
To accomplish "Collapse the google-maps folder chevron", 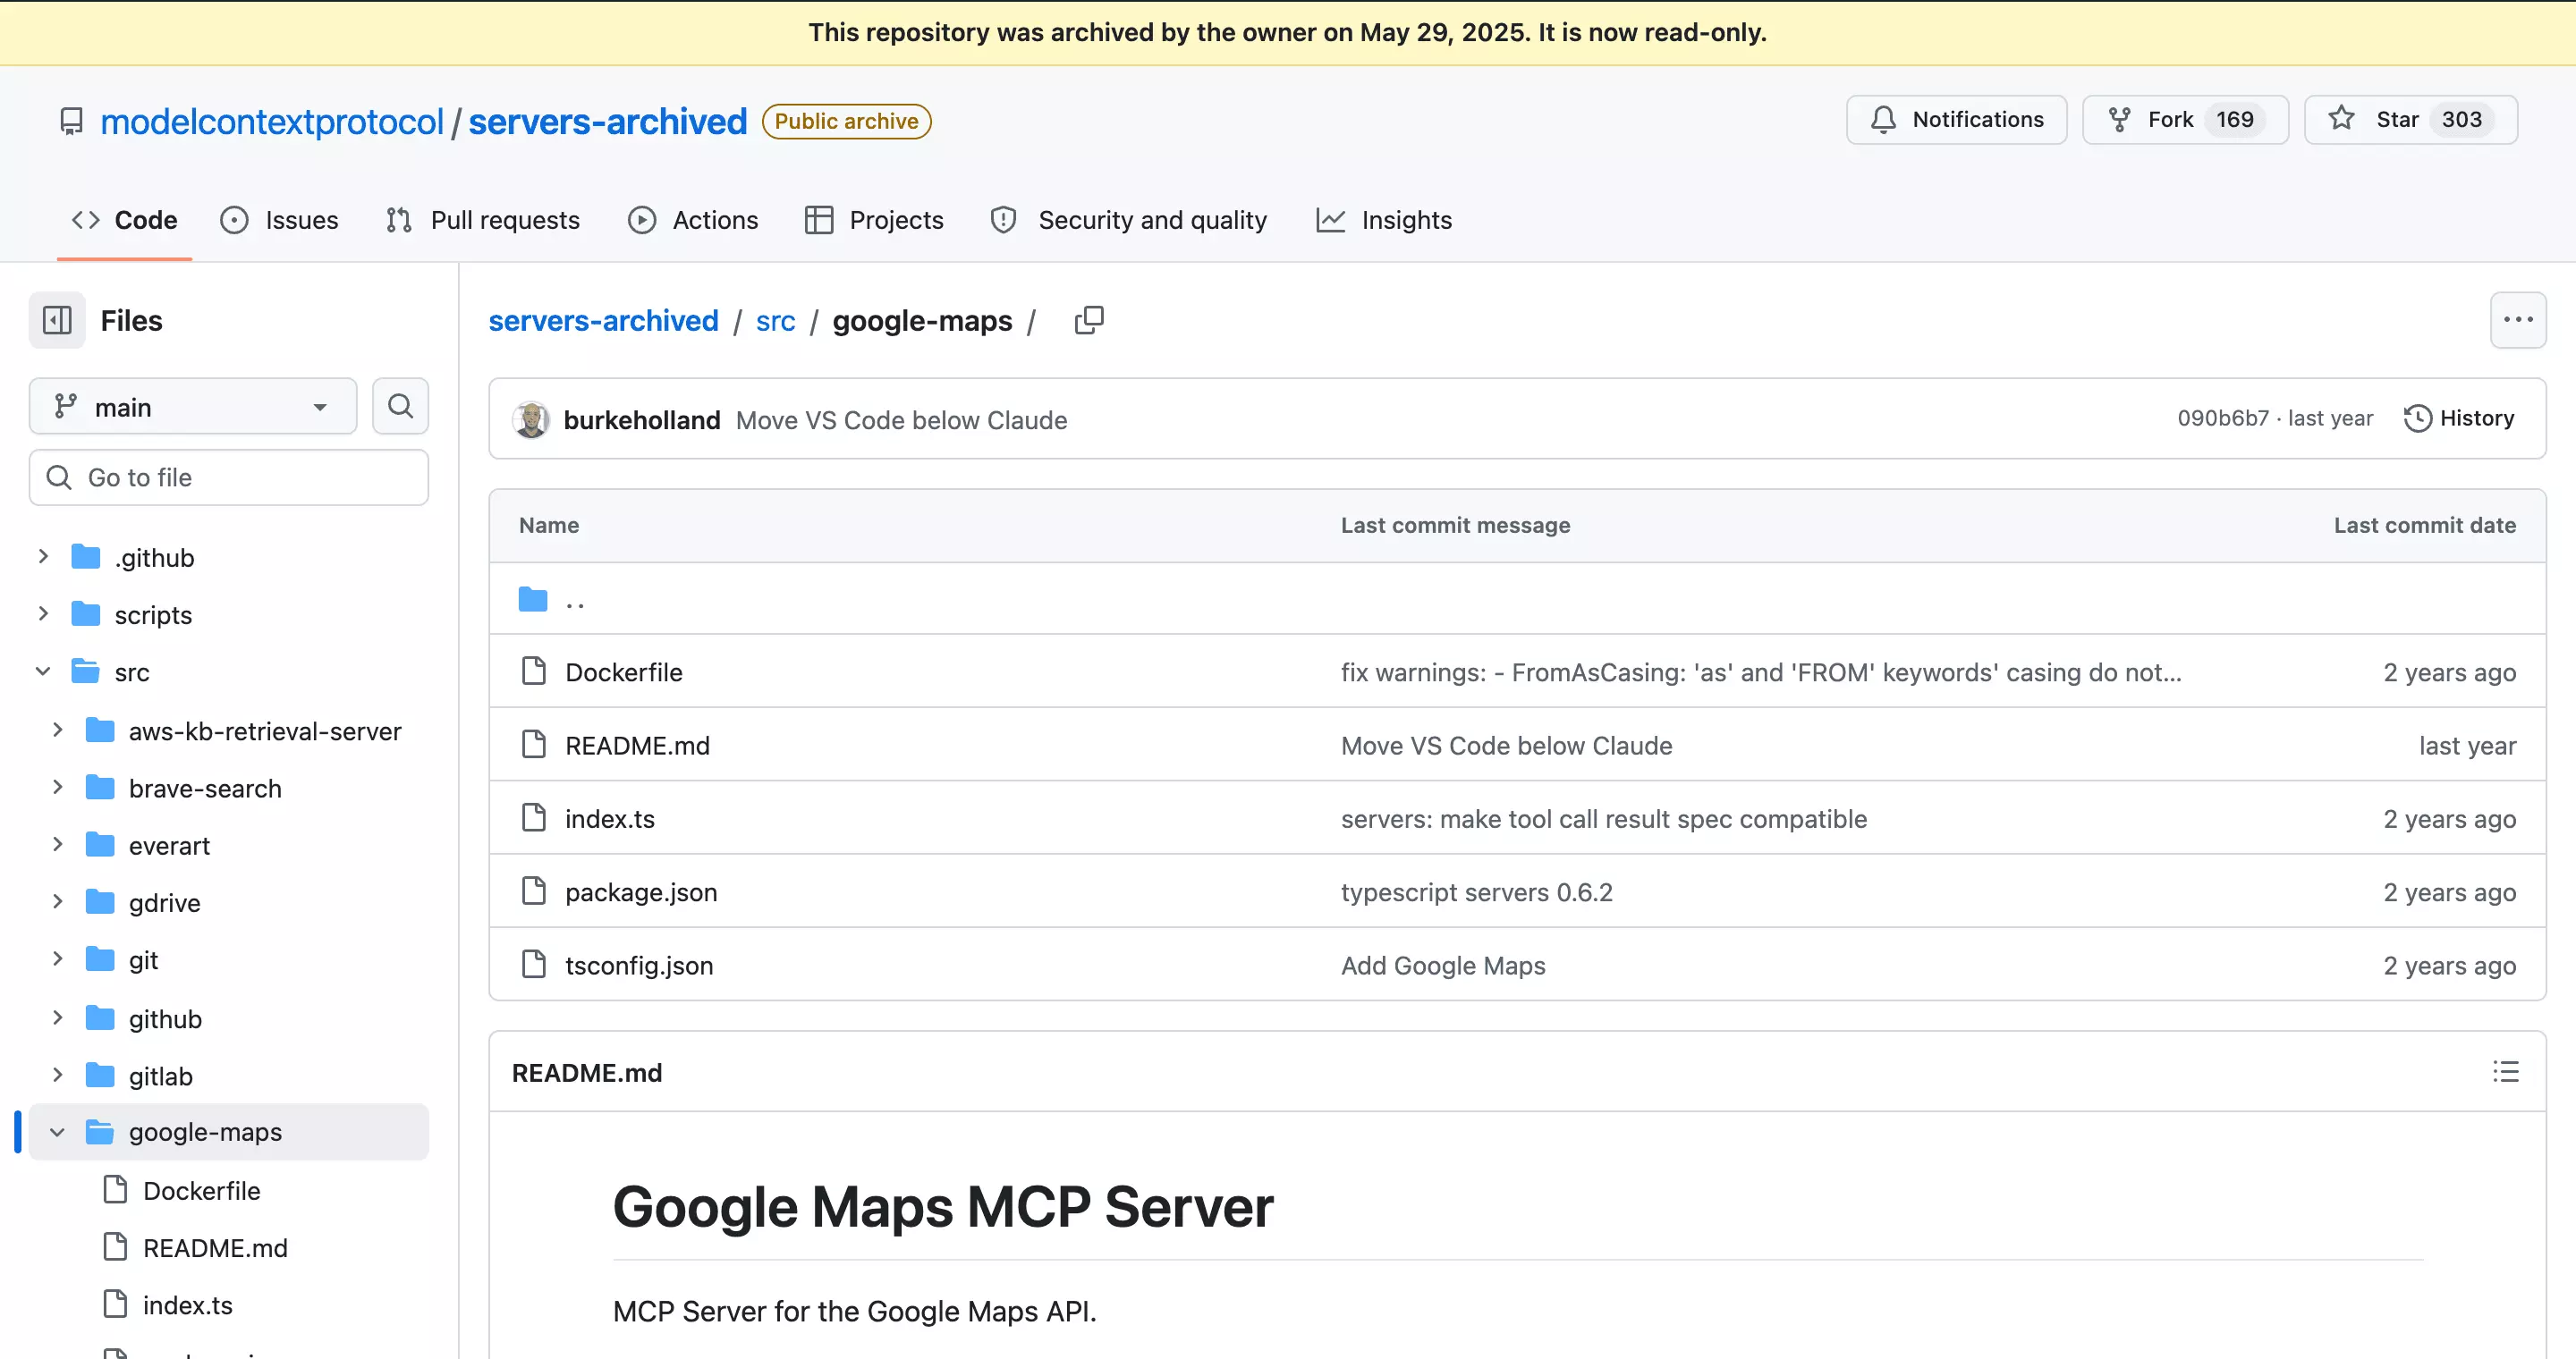I will pyautogui.click(x=57, y=1132).
